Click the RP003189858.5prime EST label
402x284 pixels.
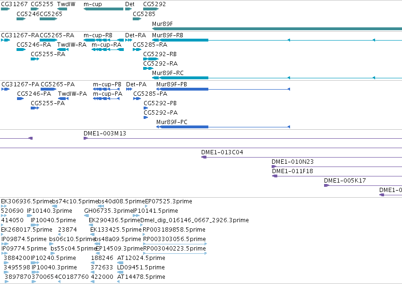[x=174, y=230]
